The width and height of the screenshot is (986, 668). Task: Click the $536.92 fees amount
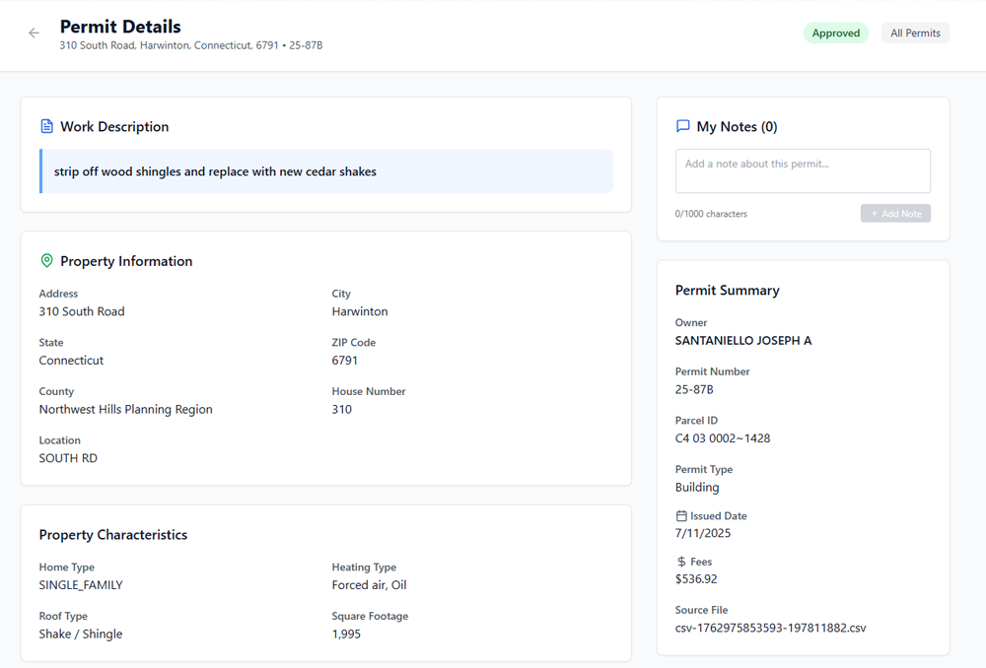696,579
